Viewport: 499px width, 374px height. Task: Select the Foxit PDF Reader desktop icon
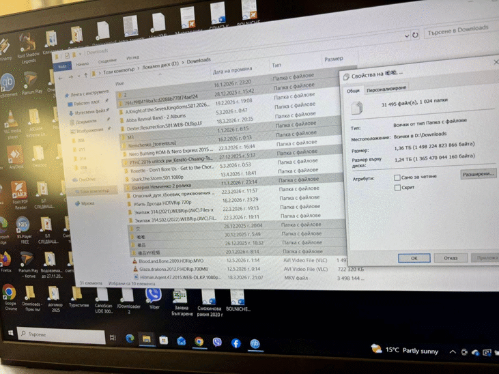click(20, 195)
